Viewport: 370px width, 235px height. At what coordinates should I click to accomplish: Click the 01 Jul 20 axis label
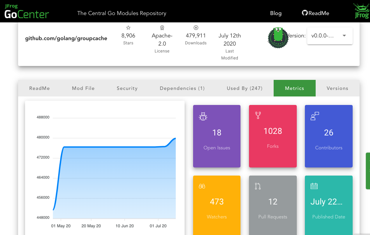[x=158, y=226]
